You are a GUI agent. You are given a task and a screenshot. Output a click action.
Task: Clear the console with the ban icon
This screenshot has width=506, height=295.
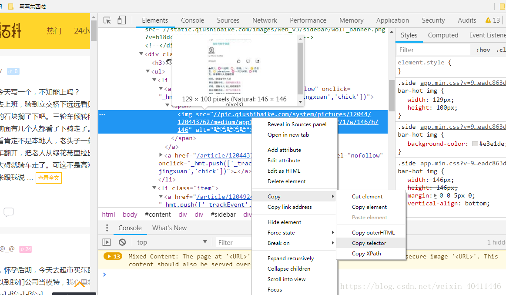click(x=122, y=242)
